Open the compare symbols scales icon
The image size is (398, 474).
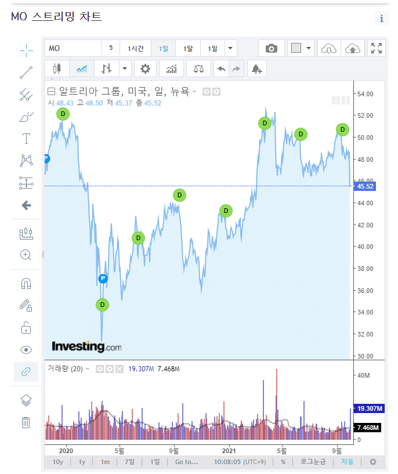pyautogui.click(x=198, y=68)
